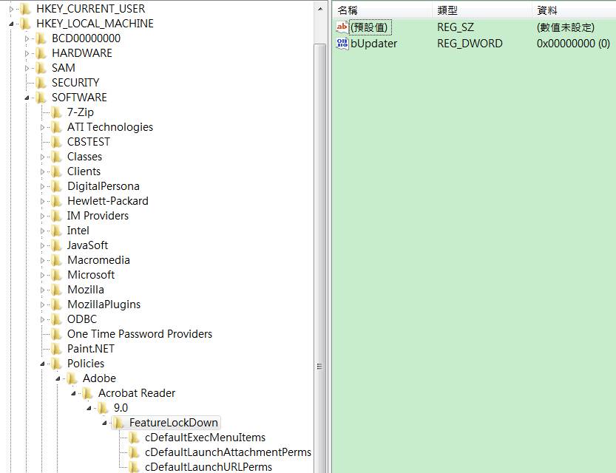Click the DigitalPersona folder icon
This screenshot has height=473, width=616.
tap(56, 186)
